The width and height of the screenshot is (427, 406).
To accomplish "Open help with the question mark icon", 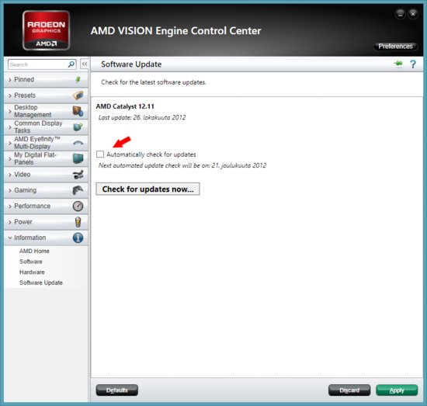I will pos(413,64).
